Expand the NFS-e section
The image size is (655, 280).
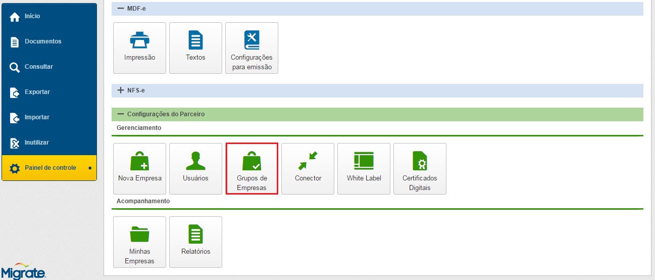[121, 90]
